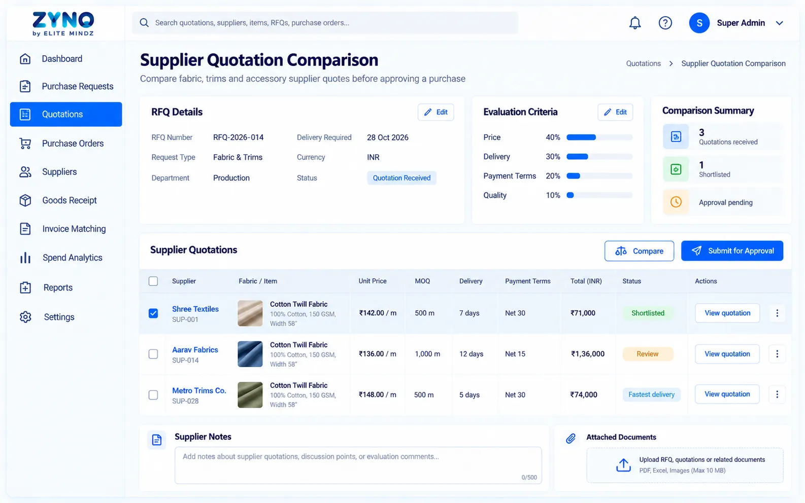Screen dimensions: 805x503
Task: Open more actions for Aarav Fabrics row
Action: pos(777,354)
